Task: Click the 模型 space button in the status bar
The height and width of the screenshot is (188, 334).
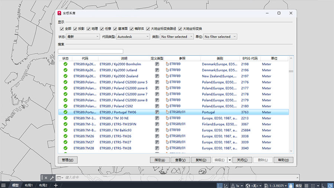Action: click(299, 186)
